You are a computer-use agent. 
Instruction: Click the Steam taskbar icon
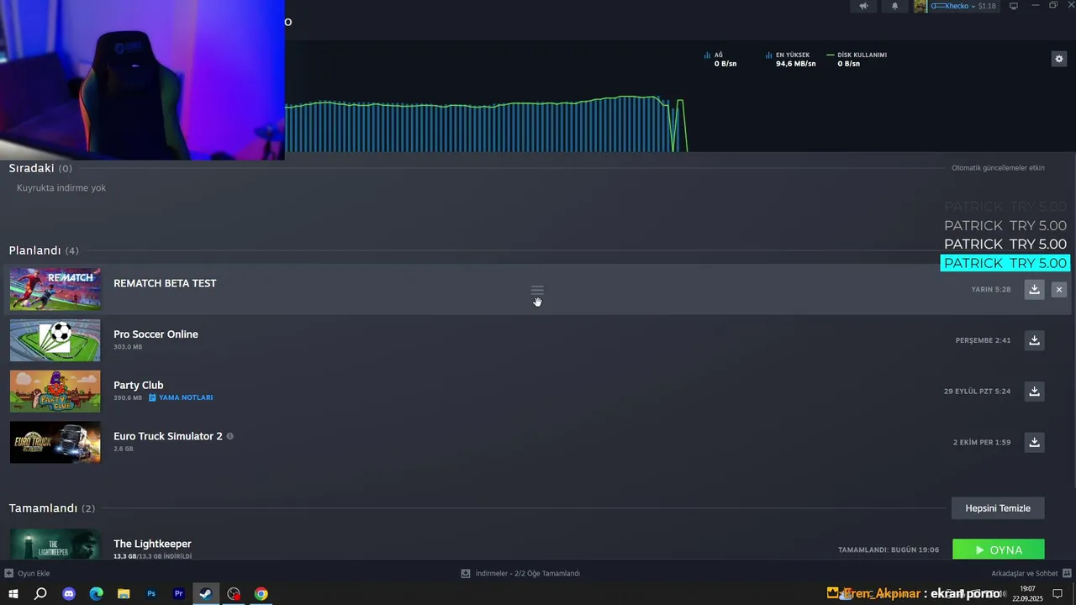206,593
